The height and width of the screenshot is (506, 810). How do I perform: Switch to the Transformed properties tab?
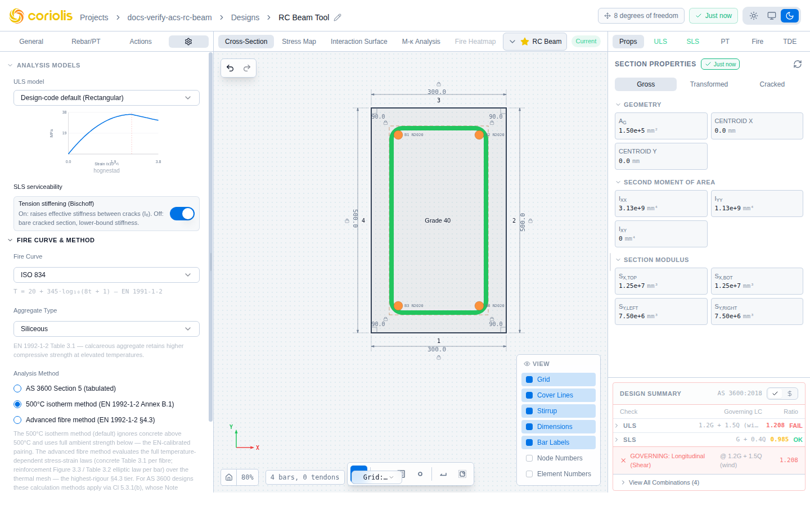[x=709, y=84]
